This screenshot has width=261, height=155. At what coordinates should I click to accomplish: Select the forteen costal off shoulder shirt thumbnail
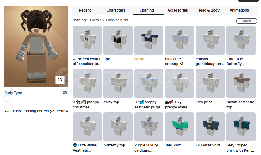tap(87, 40)
